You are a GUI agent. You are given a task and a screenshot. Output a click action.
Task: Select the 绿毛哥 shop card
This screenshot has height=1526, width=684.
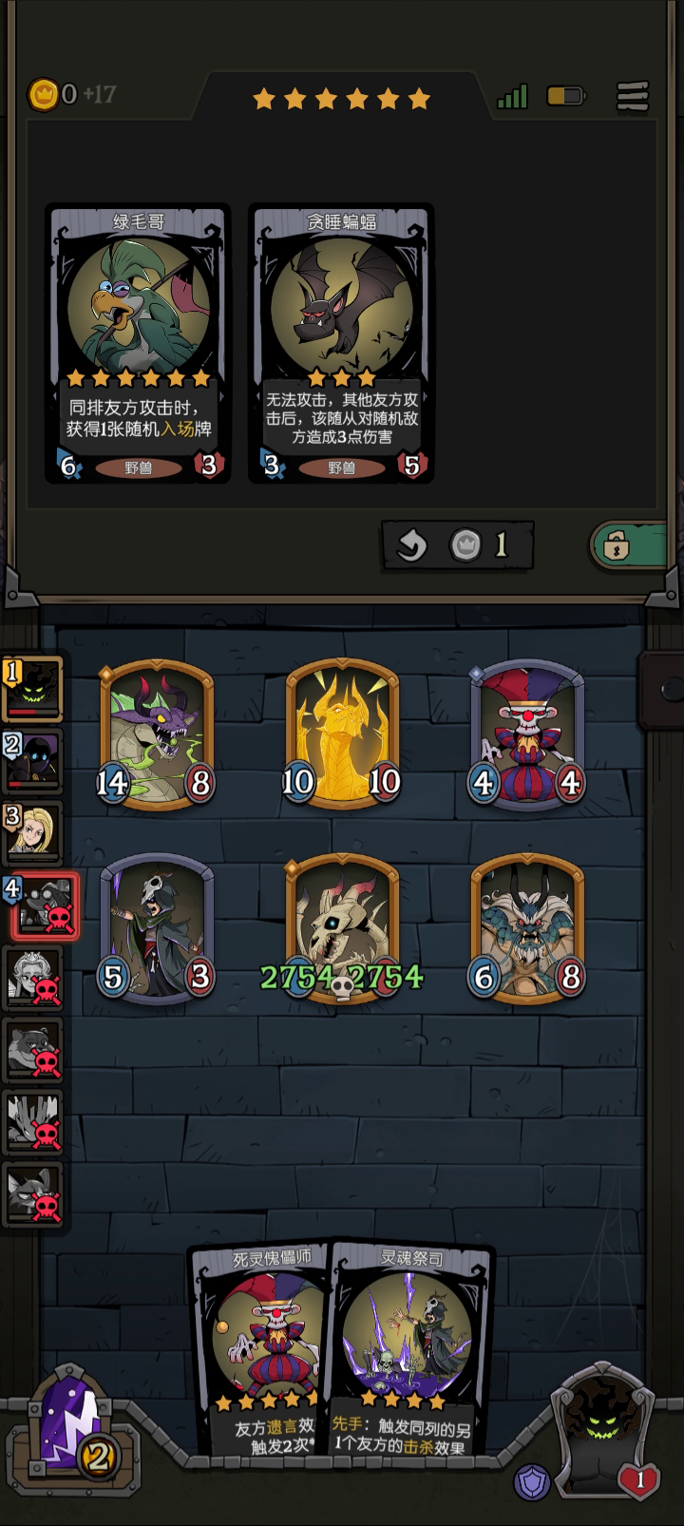(139, 343)
